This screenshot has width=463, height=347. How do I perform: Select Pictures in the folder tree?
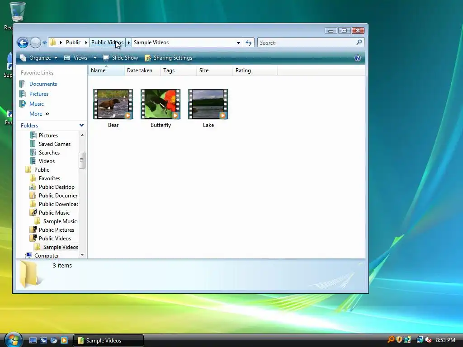click(48, 136)
